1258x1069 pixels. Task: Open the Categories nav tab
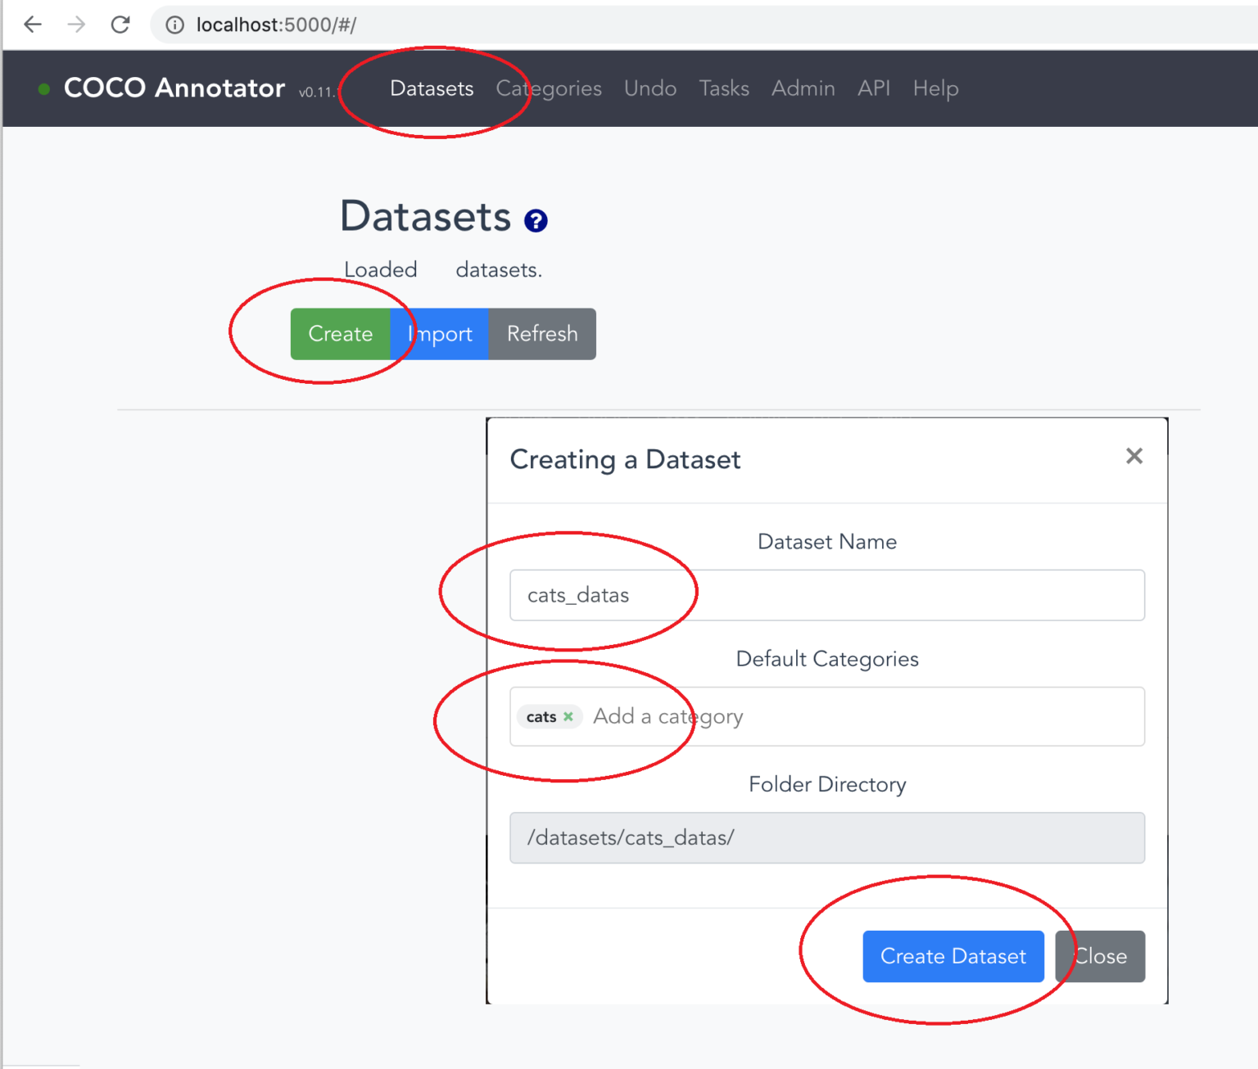coord(549,88)
